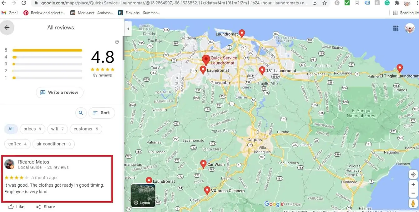The image size is (419, 212).
Task: Like Ricardo Matos's review
Action: pyautogui.click(x=16, y=207)
